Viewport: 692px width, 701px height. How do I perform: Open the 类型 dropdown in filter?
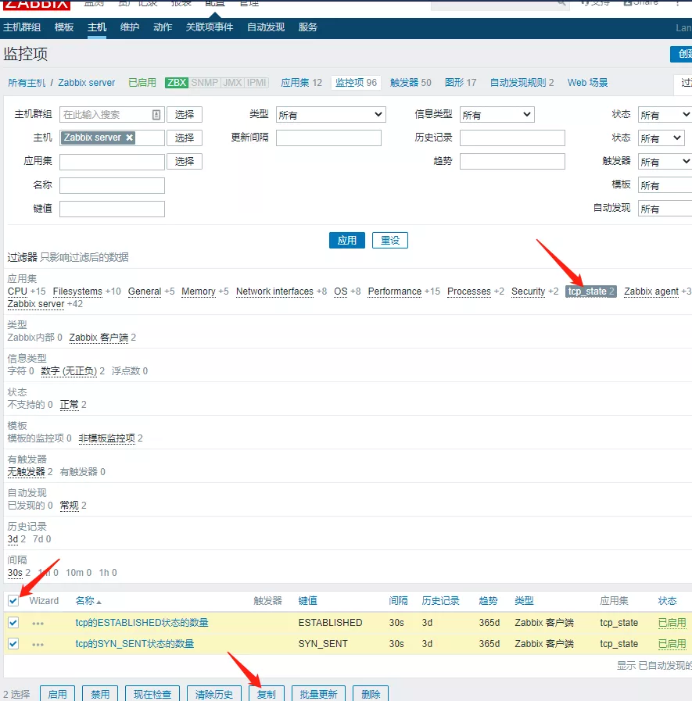tap(331, 115)
